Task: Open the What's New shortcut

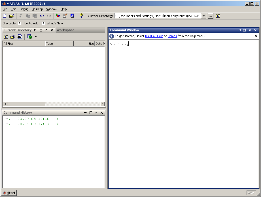Action: pos(52,23)
